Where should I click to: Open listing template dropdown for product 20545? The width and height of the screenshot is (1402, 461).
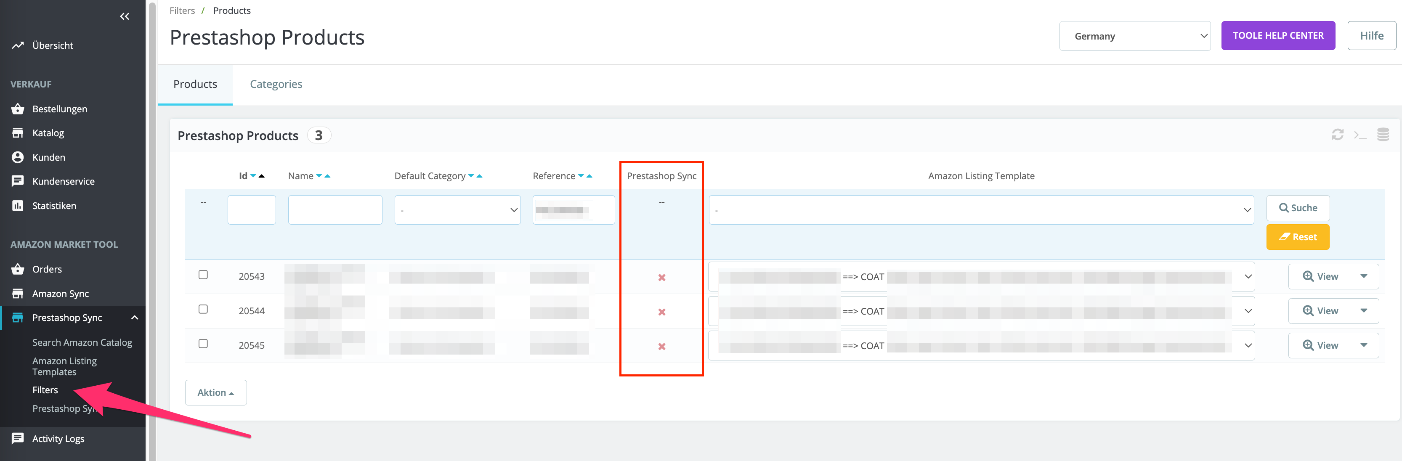[981, 346]
